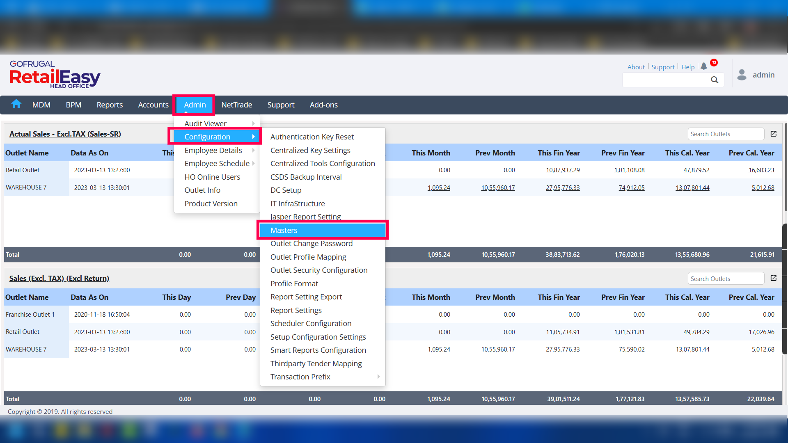788x443 pixels.
Task: Click the RetailEasy Head Office logo
Action: pos(55,75)
